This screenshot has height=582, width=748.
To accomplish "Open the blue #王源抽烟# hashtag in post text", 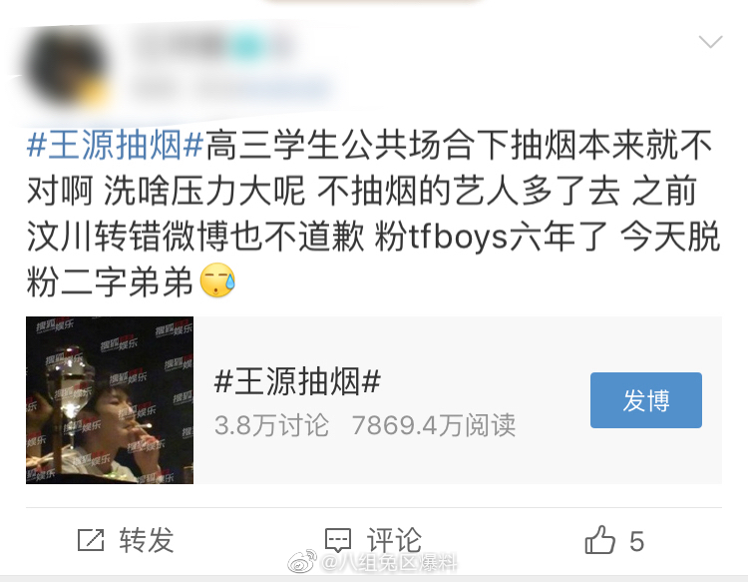I will [116, 145].
